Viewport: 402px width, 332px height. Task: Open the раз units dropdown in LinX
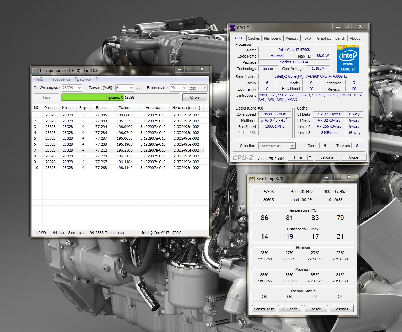point(198,88)
